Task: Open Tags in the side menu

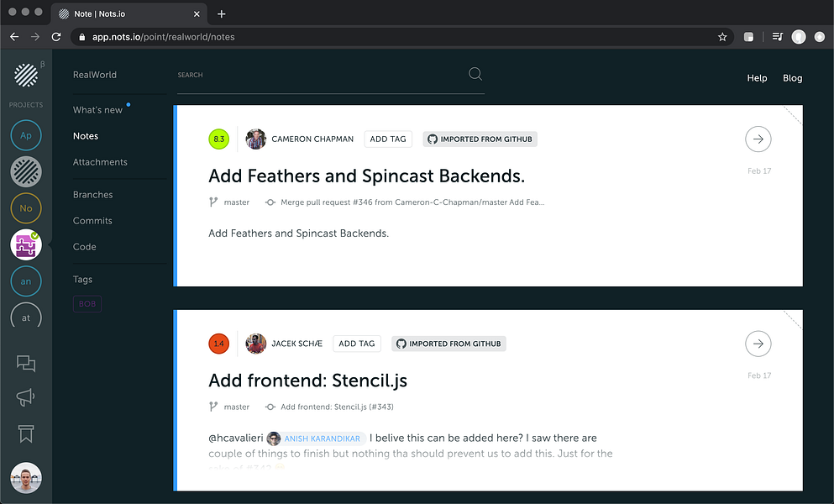Action: [82, 279]
